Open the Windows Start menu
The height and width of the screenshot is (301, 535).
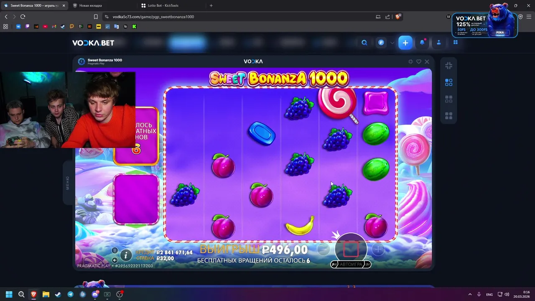(x=9, y=294)
